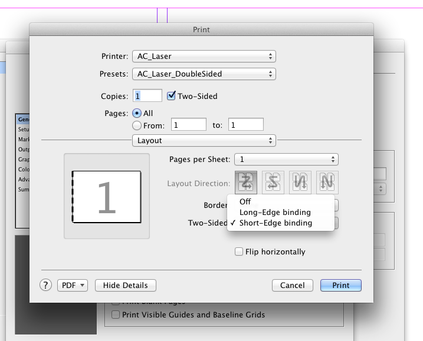Click the Print button
This screenshot has width=423, height=341.
(x=341, y=285)
